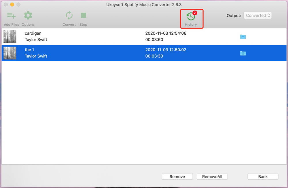Minimize the window with yellow button
This screenshot has width=288, height=188.
[12, 5]
